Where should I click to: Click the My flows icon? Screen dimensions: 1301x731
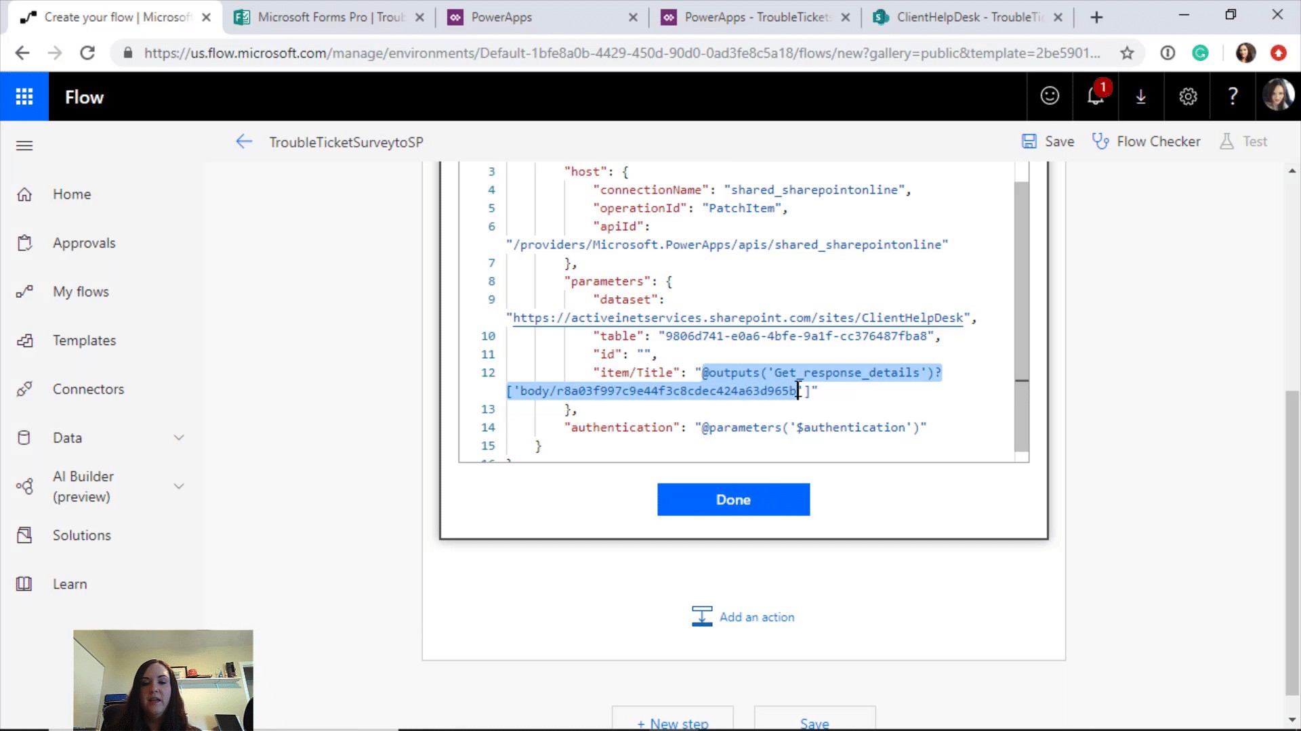(x=24, y=292)
